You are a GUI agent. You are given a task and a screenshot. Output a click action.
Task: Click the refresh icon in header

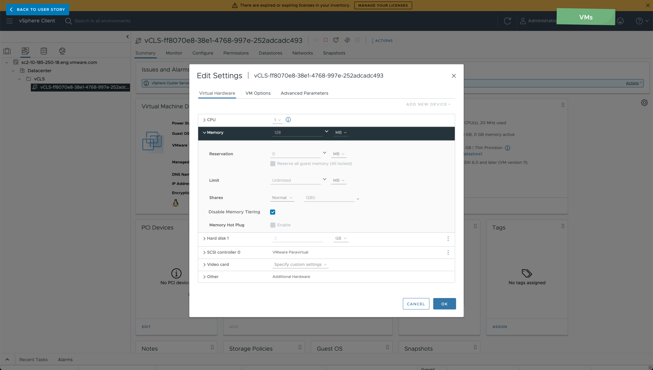click(x=507, y=21)
